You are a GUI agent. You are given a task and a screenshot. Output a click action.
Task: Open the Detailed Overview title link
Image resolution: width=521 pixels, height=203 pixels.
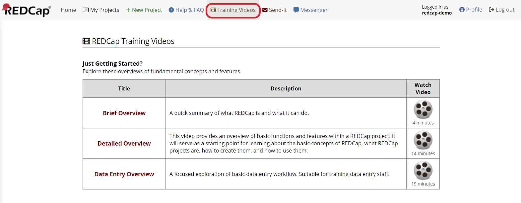[124, 144]
